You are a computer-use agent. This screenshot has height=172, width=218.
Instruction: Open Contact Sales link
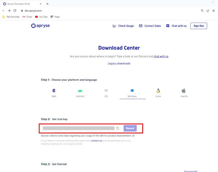(x=150, y=26)
